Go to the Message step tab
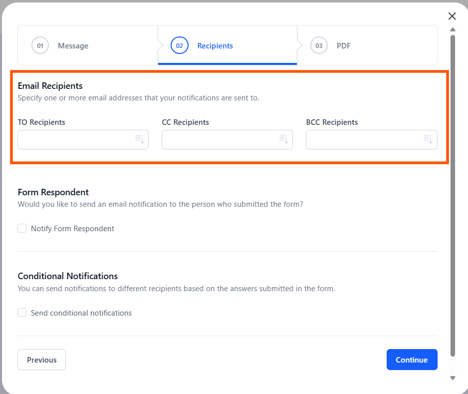 [88, 45]
